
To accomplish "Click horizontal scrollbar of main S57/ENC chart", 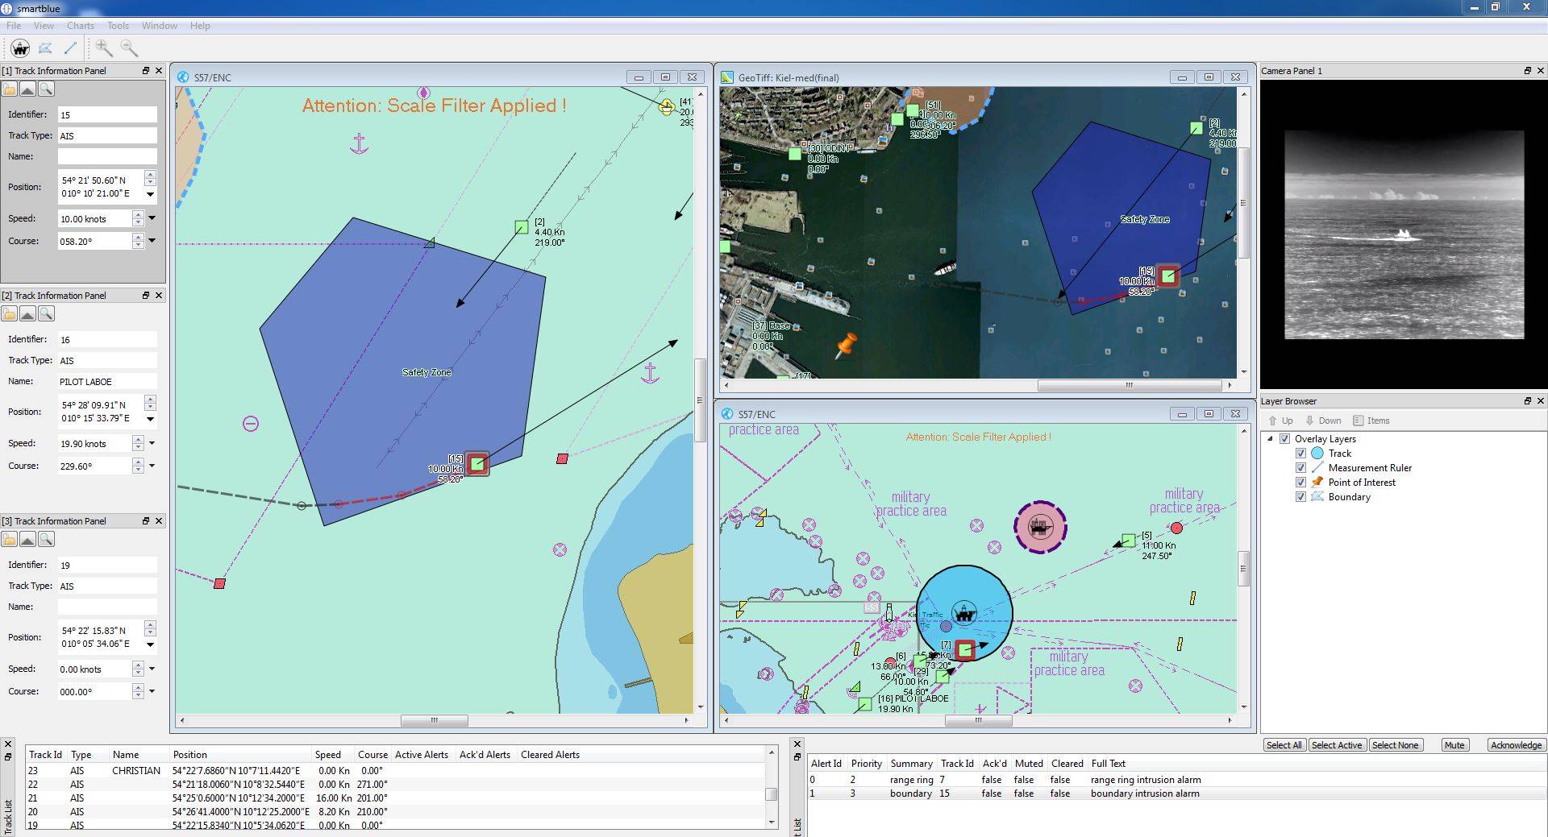I will (x=434, y=720).
